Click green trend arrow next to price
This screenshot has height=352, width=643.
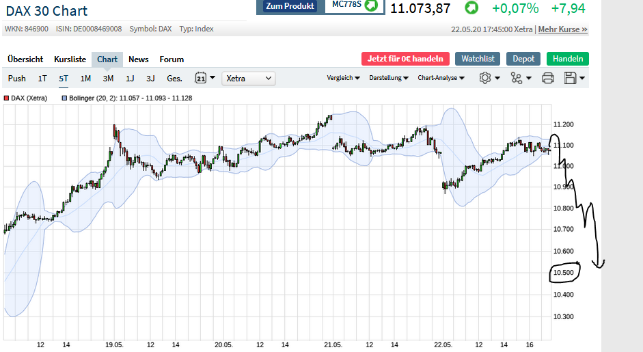pos(471,8)
